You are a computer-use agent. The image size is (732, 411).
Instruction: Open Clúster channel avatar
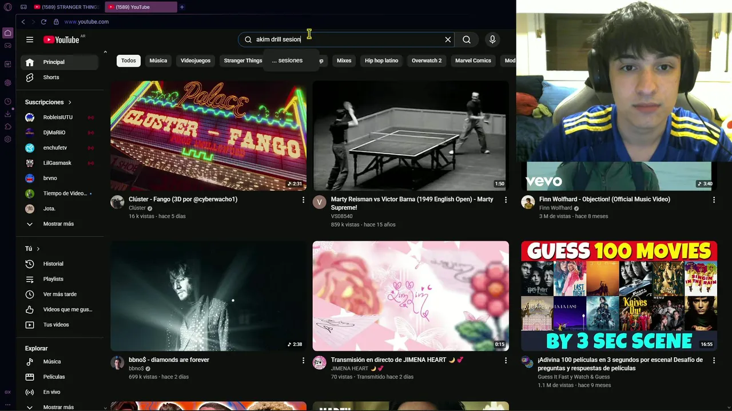point(117,202)
